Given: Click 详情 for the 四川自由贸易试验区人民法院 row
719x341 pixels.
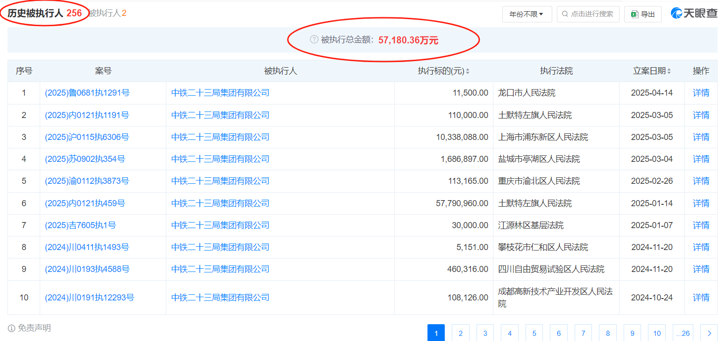Looking at the screenshot, I should coord(701,269).
